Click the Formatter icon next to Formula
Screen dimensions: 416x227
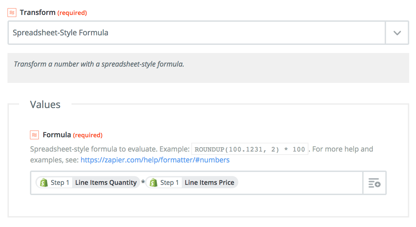coord(34,135)
